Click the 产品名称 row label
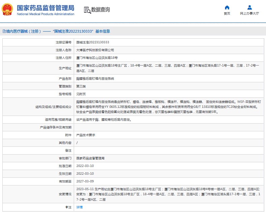The height and width of the screenshot is (214, 266). [x=65, y=79]
